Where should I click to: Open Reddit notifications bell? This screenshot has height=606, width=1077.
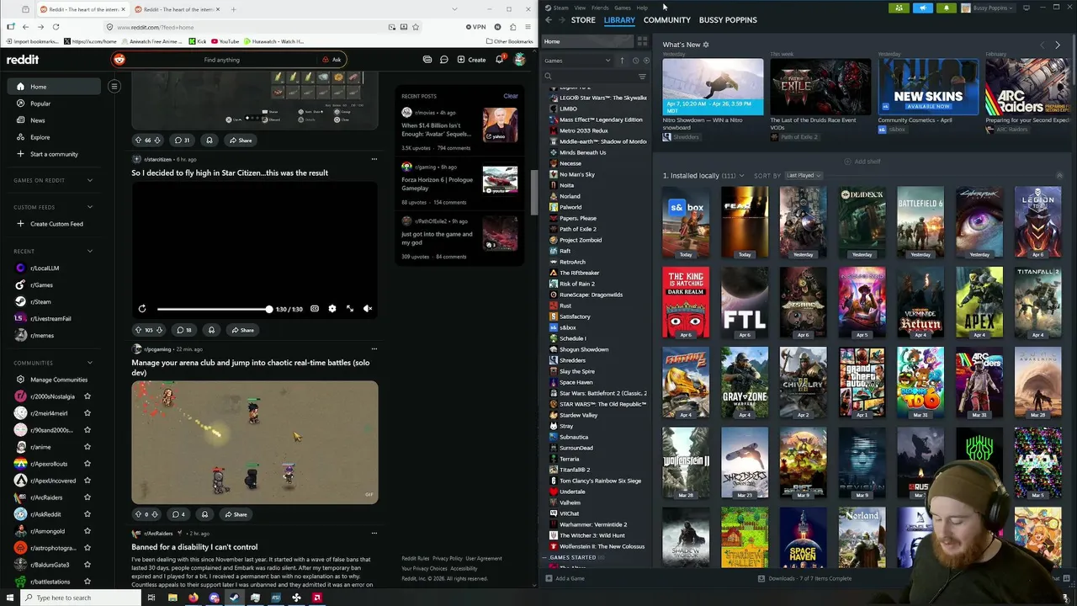point(499,60)
